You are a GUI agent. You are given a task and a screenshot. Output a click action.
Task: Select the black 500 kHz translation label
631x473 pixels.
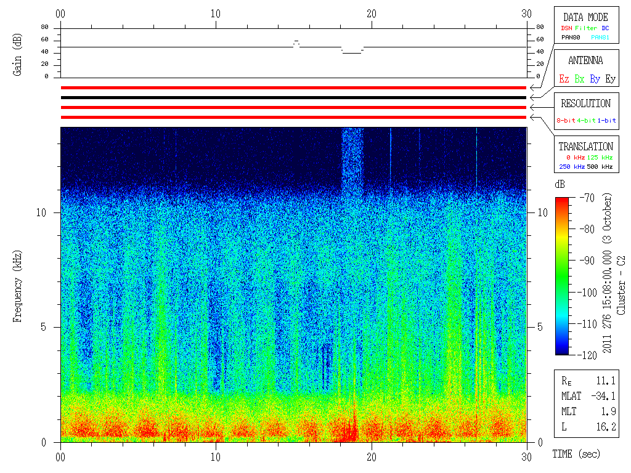tap(600, 166)
